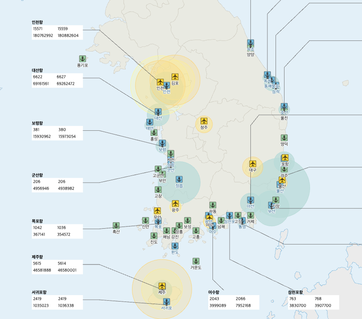This screenshot has height=319, width=362.
Task: Select the Gimpo (김포) airport marker
Action: pyautogui.click(x=175, y=77)
